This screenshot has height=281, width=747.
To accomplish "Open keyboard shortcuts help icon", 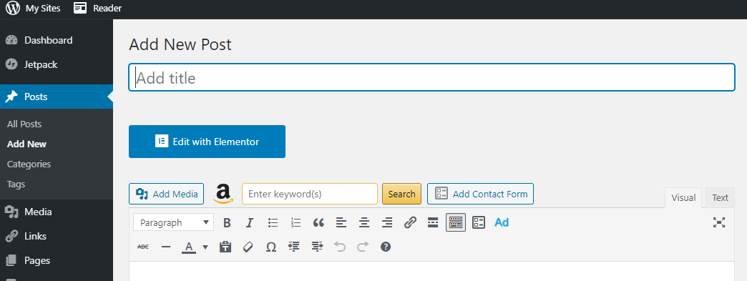I will (386, 247).
